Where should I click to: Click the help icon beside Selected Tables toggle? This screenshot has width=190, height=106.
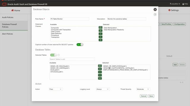(x=58, y=55)
